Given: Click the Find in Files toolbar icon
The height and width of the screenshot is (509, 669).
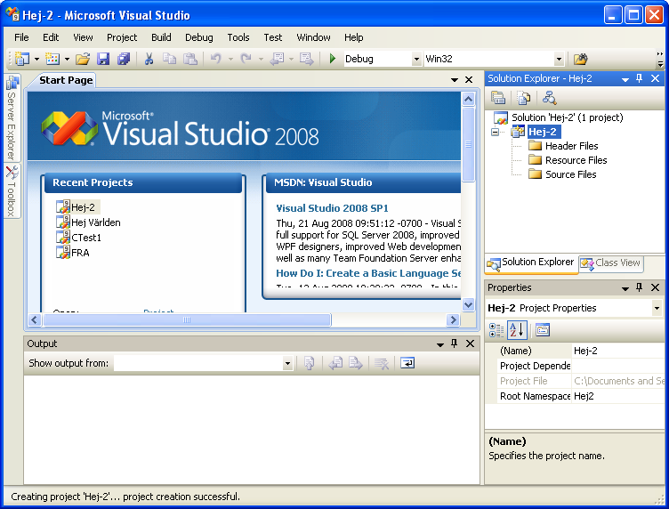Looking at the screenshot, I should tap(580, 59).
